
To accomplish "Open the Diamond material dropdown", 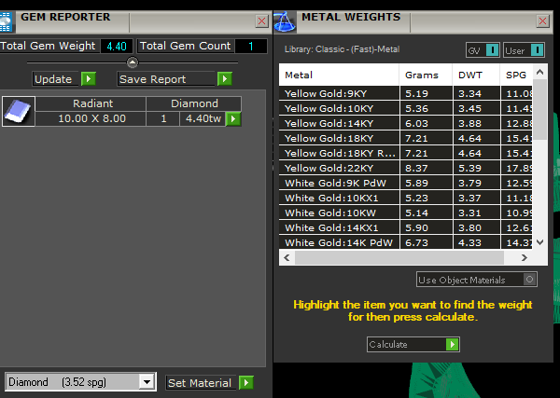I will [146, 382].
